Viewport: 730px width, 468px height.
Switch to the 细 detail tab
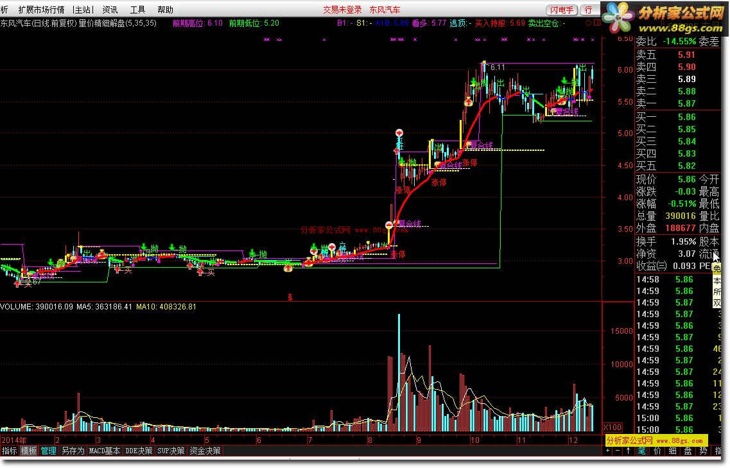673,451
